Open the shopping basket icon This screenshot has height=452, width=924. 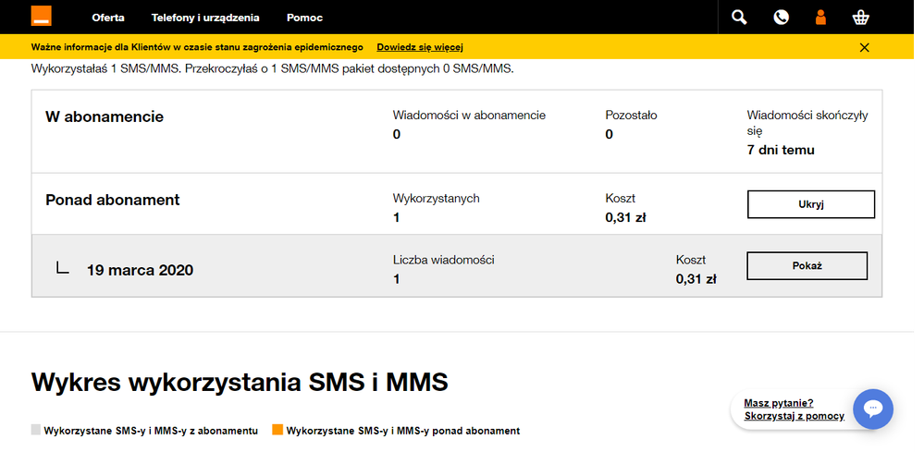point(862,17)
